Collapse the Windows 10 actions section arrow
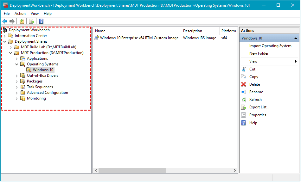Viewport: 301px width, 182px height. tap(296, 38)
